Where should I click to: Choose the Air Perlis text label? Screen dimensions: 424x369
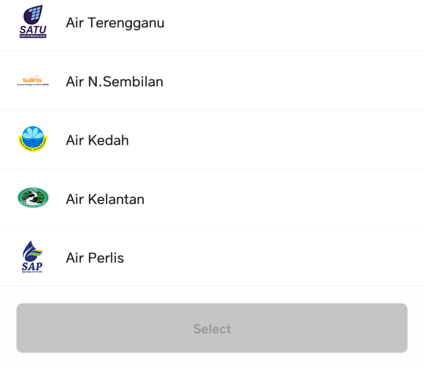click(x=95, y=258)
